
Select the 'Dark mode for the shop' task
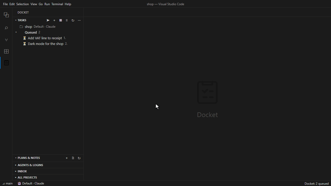(48, 44)
